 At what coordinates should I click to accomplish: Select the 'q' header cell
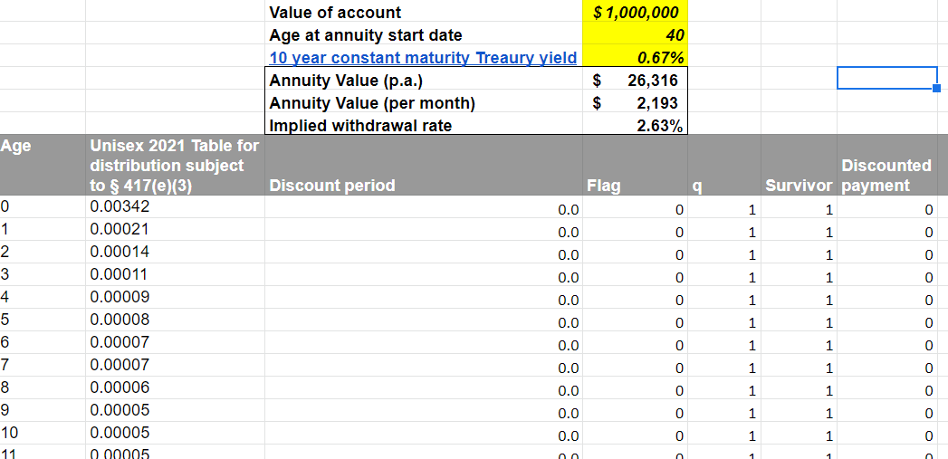[723, 165]
